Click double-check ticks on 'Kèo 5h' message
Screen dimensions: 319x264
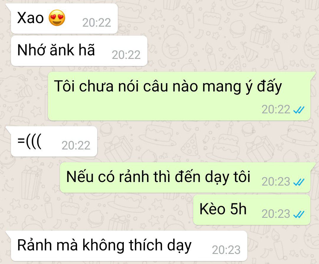tap(299, 214)
